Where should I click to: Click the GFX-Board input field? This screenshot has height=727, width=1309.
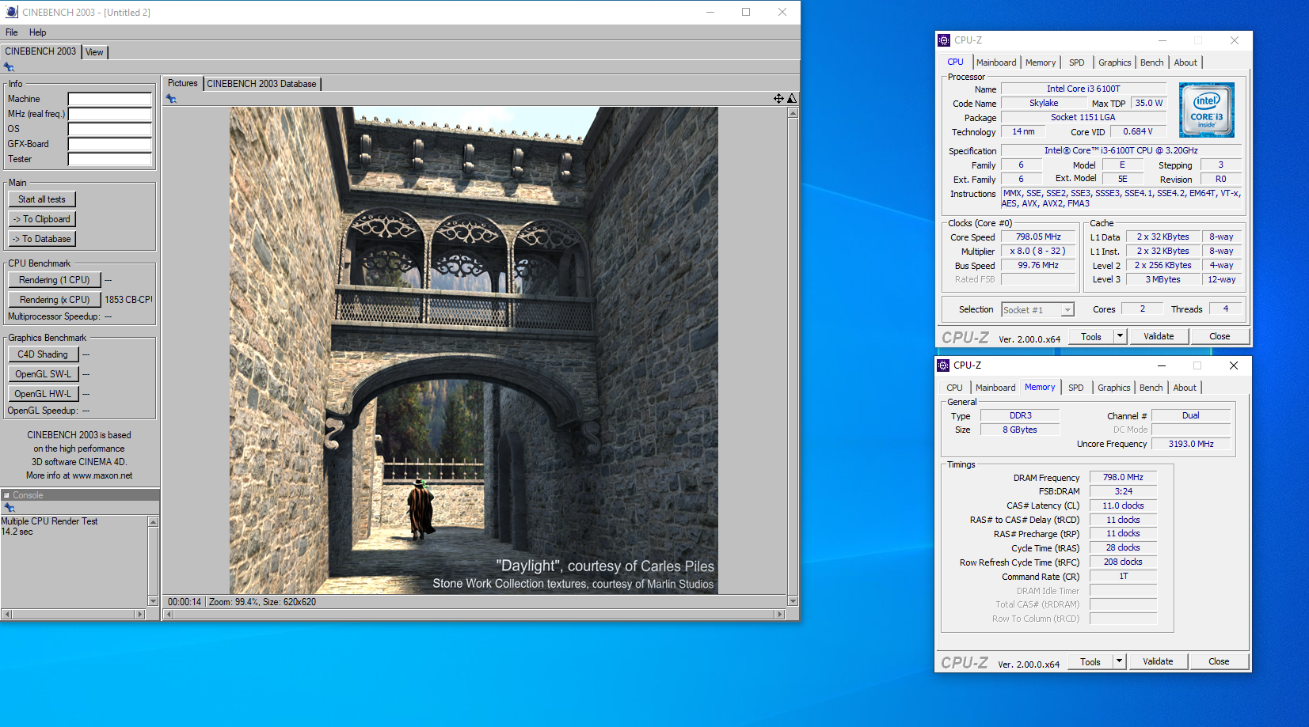(109, 144)
